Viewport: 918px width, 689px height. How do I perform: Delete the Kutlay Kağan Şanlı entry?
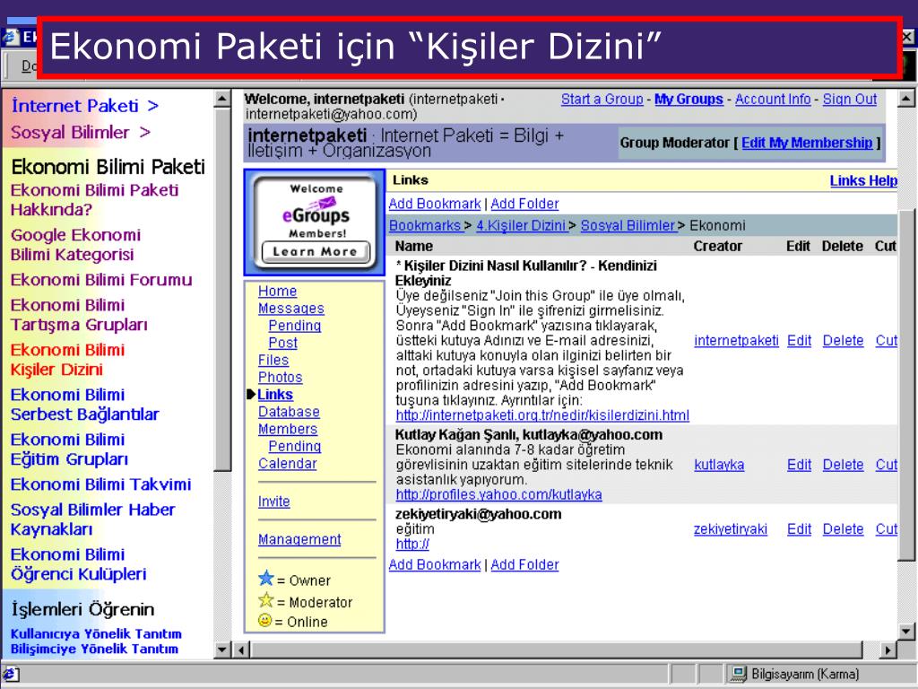843,465
